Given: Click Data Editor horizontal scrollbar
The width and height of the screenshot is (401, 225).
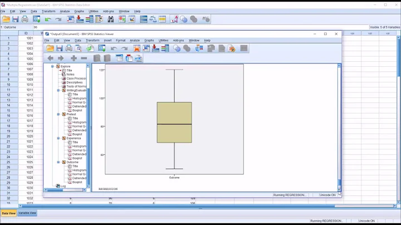Looking at the screenshot, I should [207, 206].
